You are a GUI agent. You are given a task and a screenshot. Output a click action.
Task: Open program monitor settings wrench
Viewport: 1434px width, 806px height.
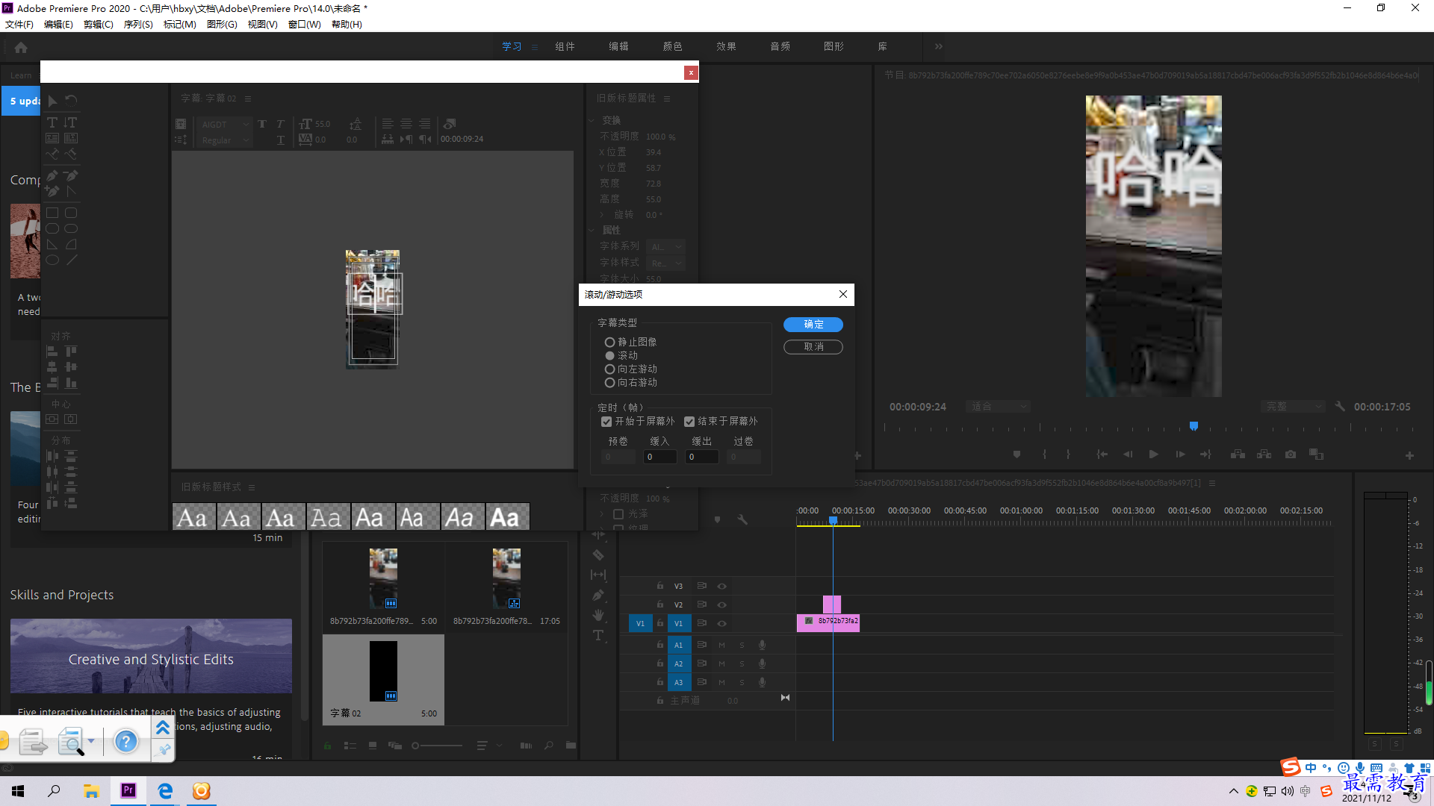point(1340,407)
